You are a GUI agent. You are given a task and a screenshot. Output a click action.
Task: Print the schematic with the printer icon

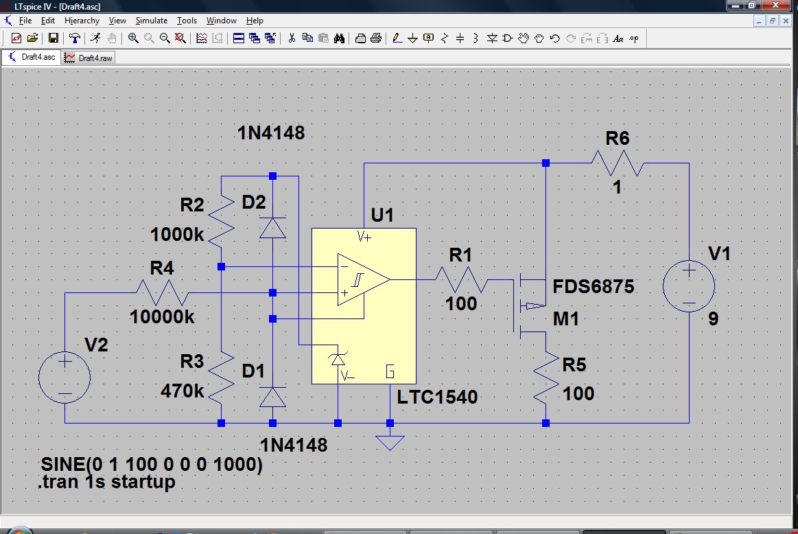click(376, 38)
